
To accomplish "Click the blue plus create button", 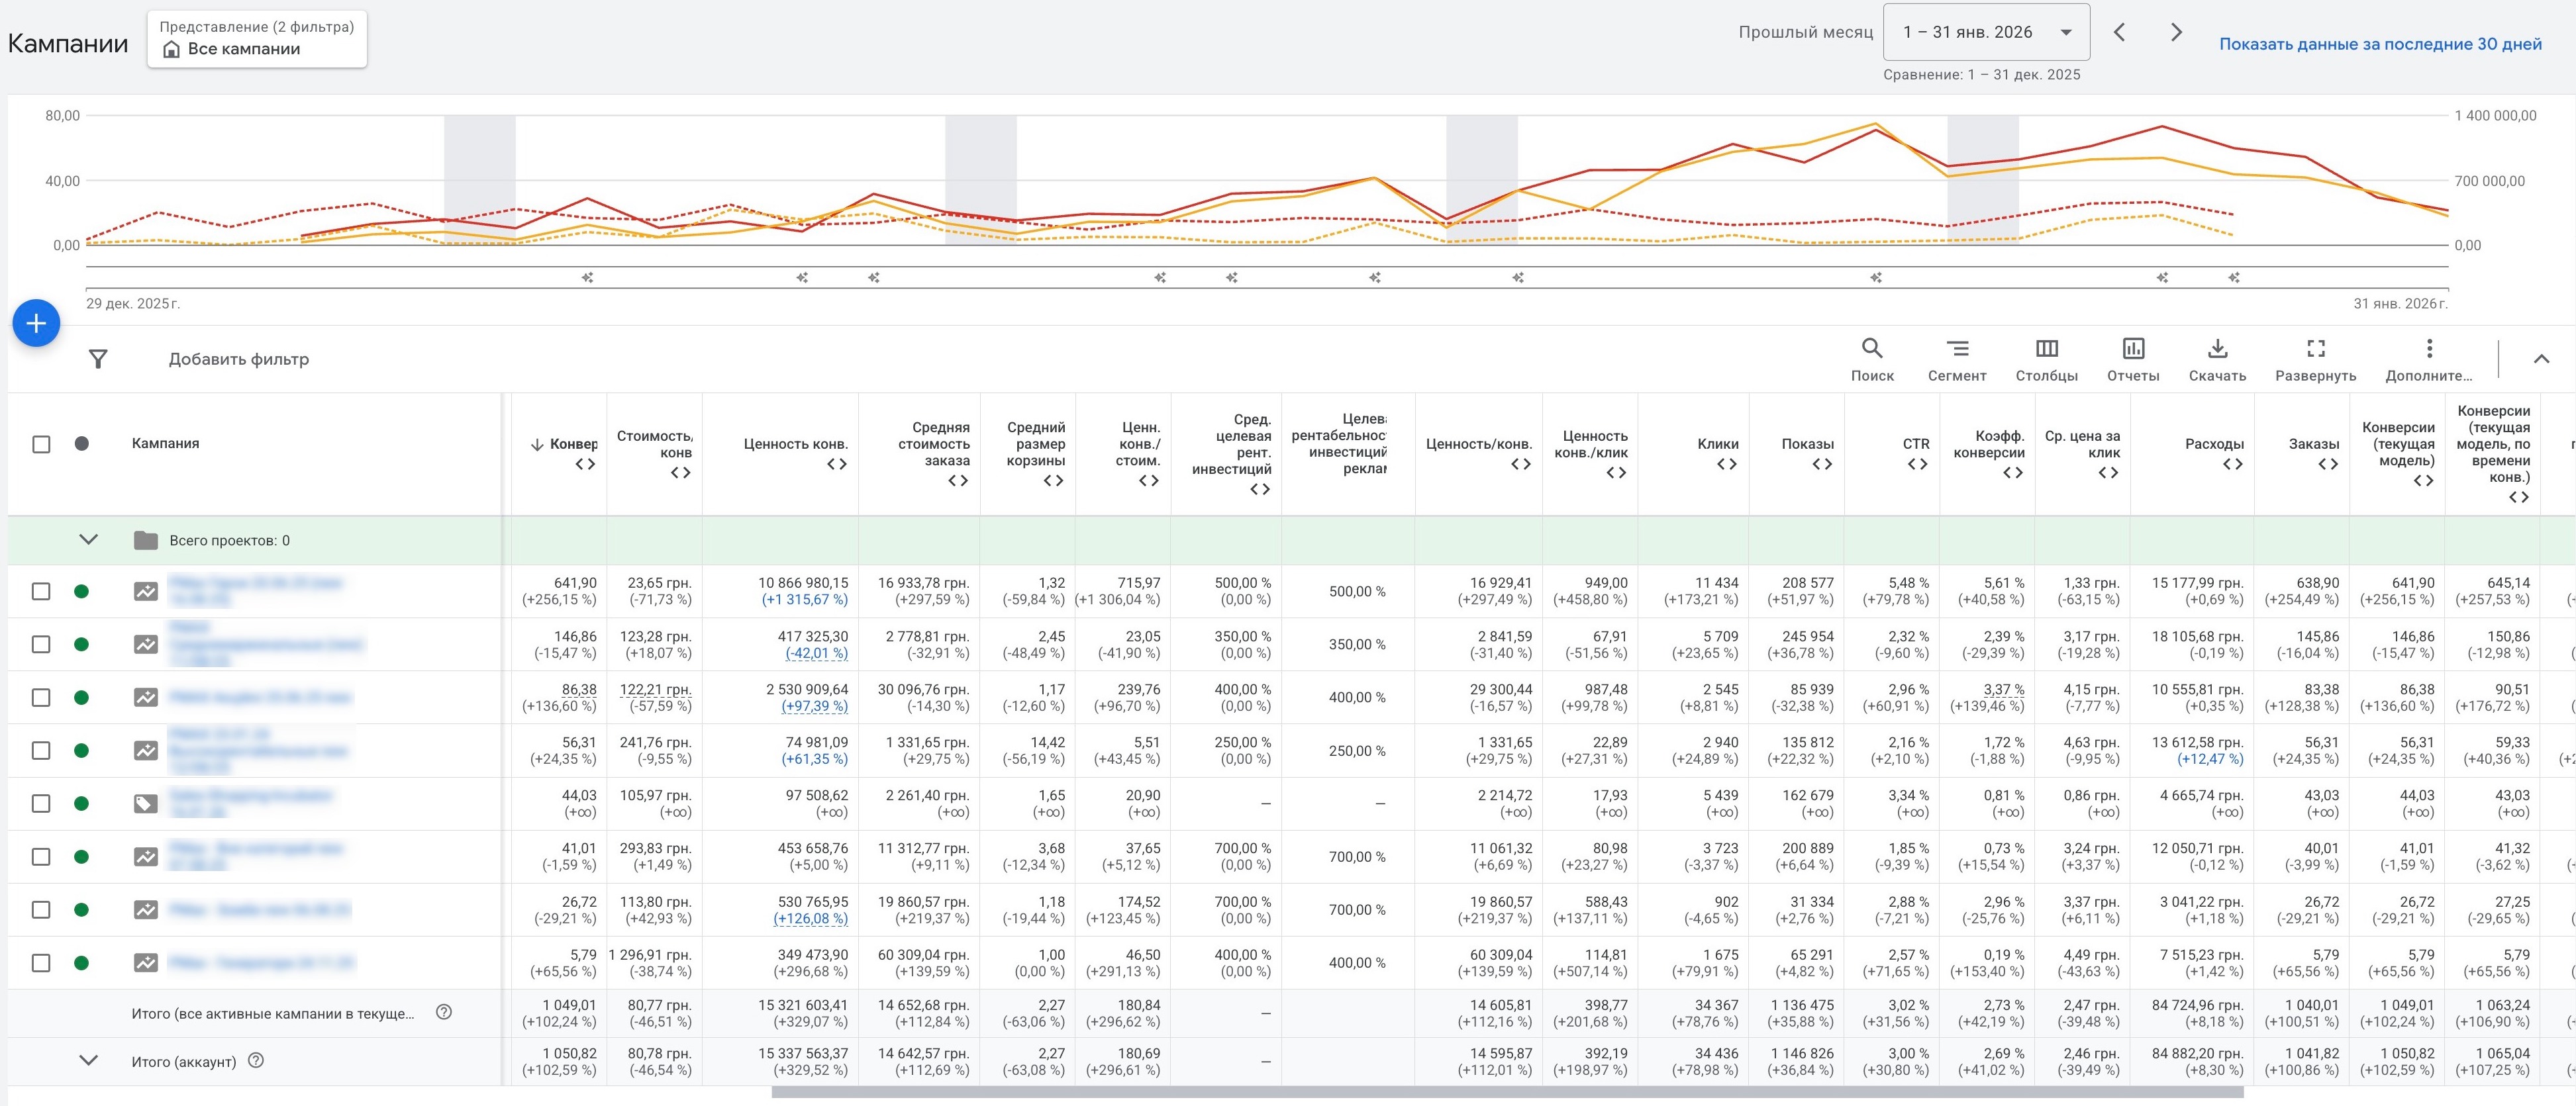I will (36, 324).
